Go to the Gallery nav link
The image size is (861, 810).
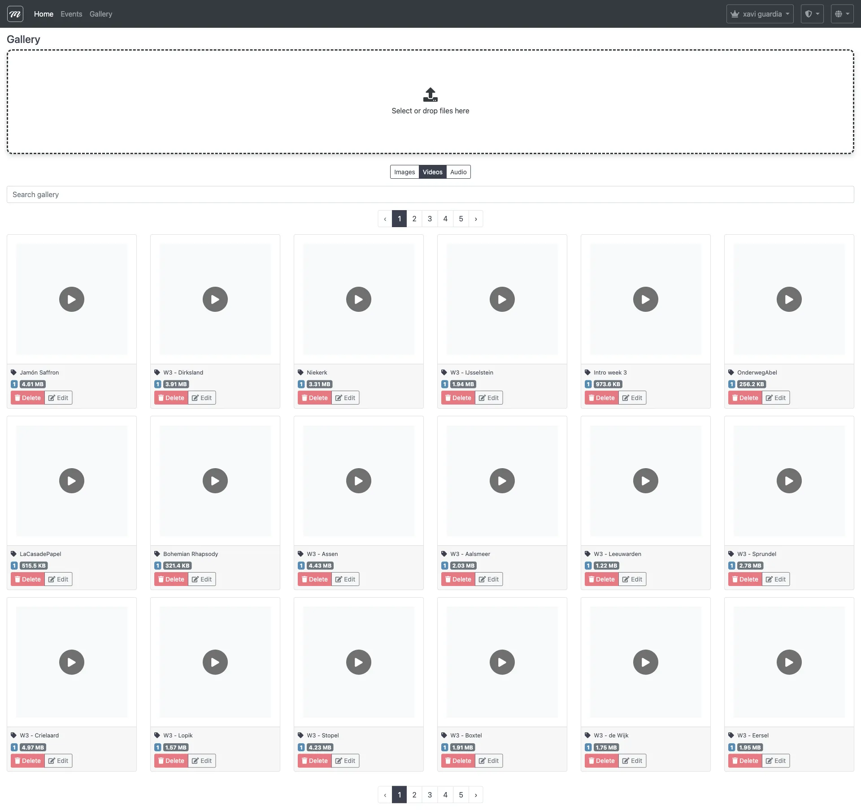pos(101,14)
